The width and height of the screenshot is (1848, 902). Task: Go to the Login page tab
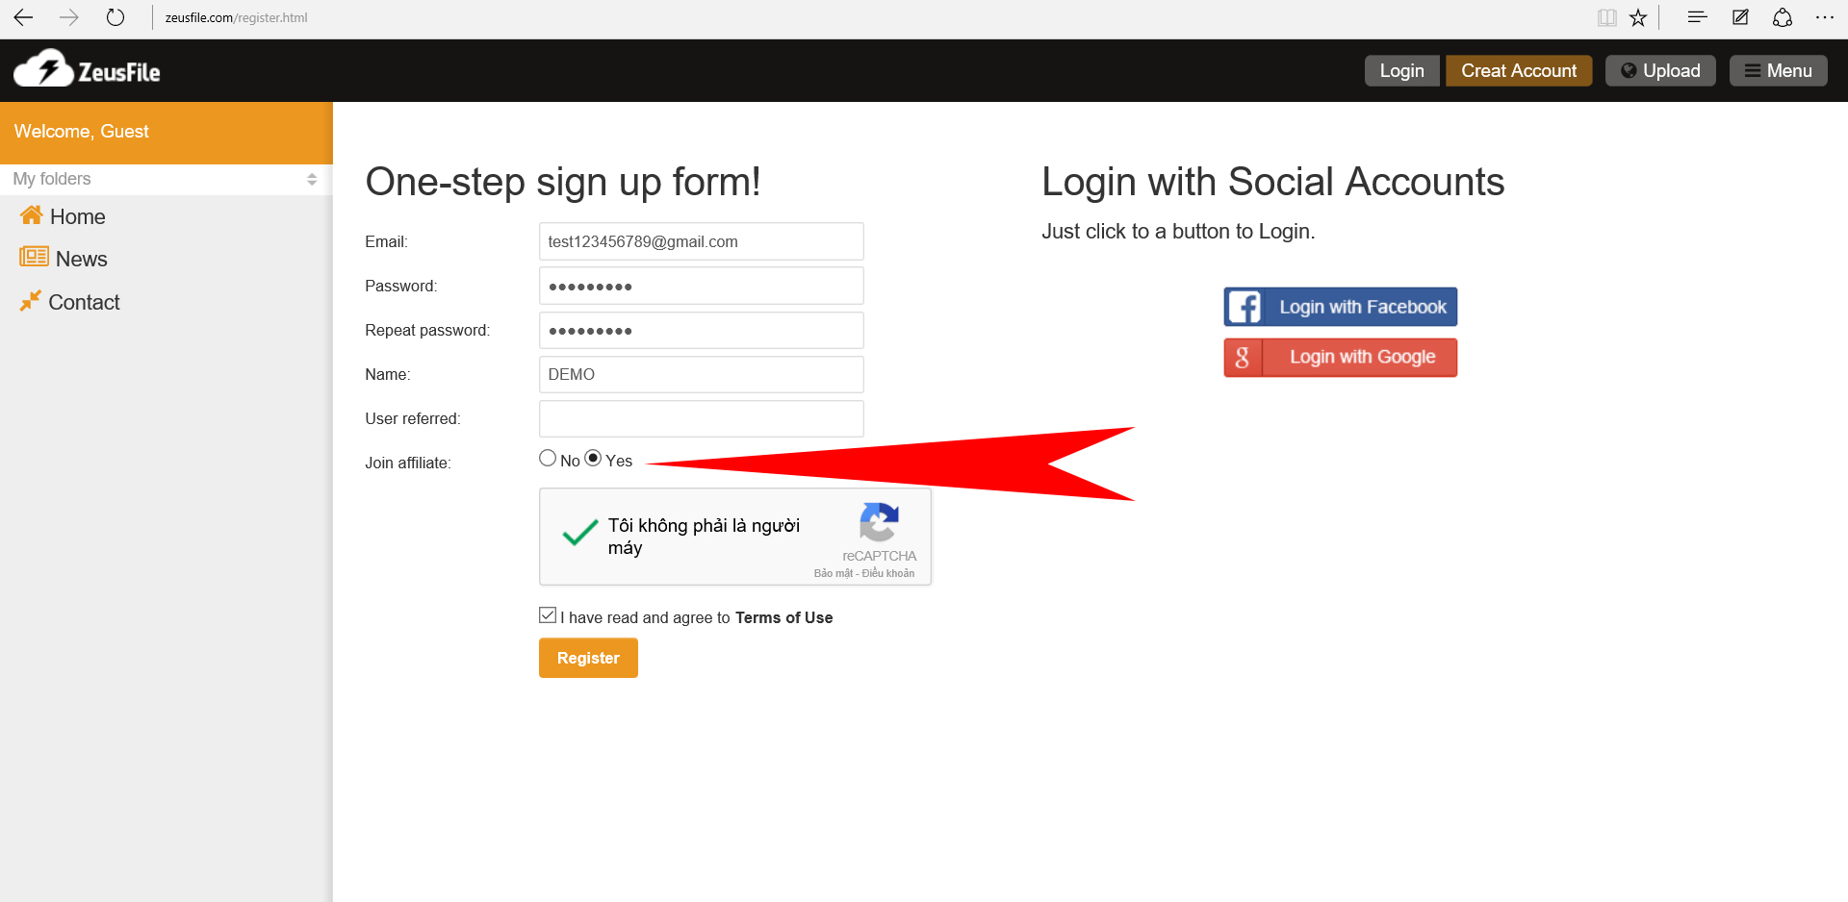pos(1401,70)
